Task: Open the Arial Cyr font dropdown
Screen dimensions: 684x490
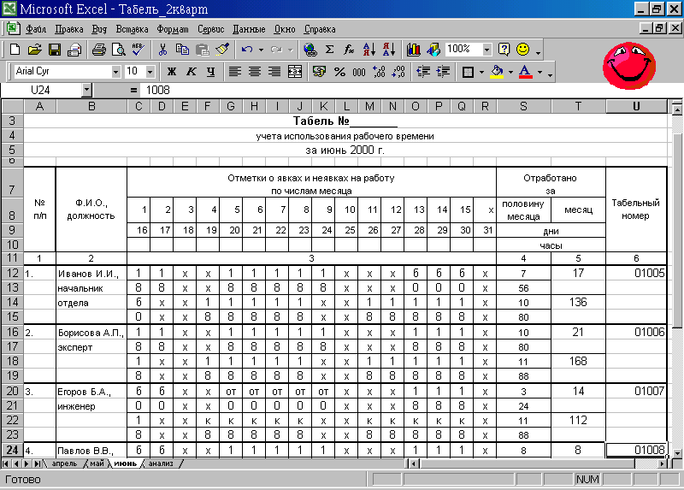Action: pos(115,72)
